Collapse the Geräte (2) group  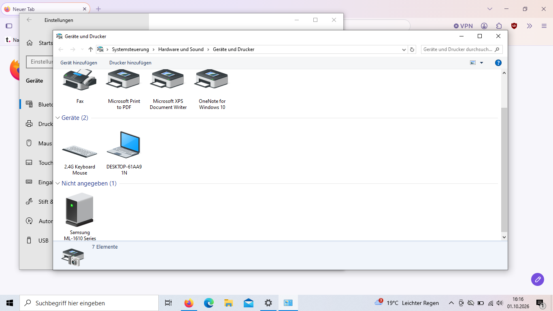(57, 118)
